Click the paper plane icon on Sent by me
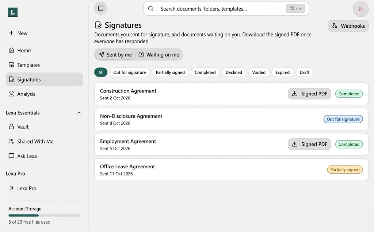 [102, 55]
